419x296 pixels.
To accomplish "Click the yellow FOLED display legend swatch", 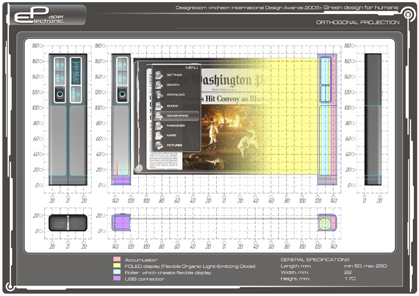I will point(116,266).
